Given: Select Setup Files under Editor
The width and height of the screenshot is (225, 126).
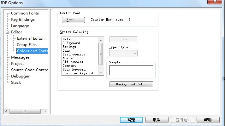Looking at the screenshot, I should point(27,45).
